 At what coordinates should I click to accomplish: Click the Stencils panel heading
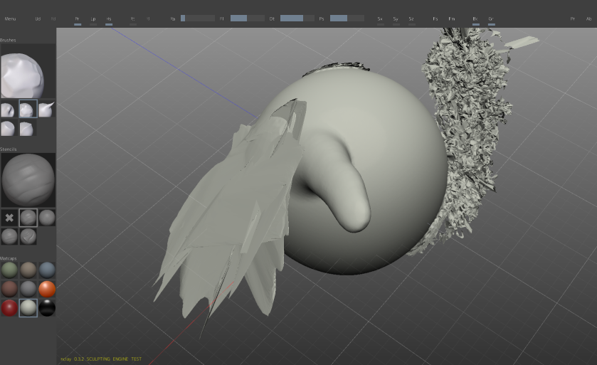click(8, 149)
